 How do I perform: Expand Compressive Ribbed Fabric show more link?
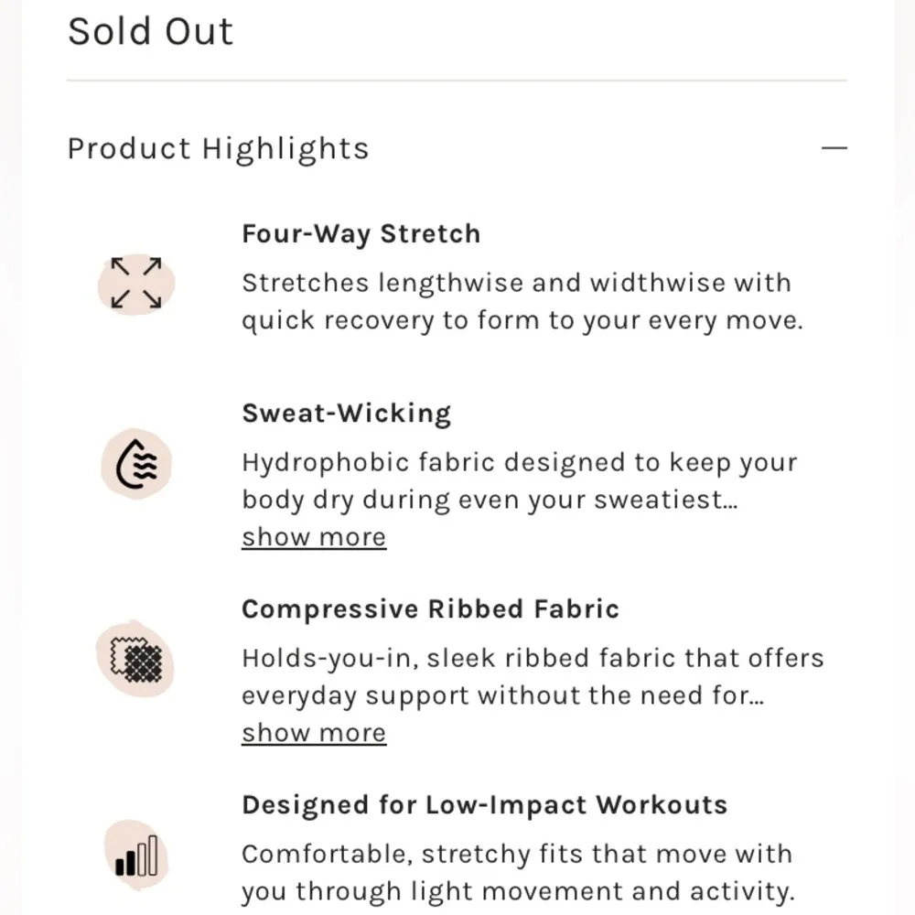[x=314, y=733]
